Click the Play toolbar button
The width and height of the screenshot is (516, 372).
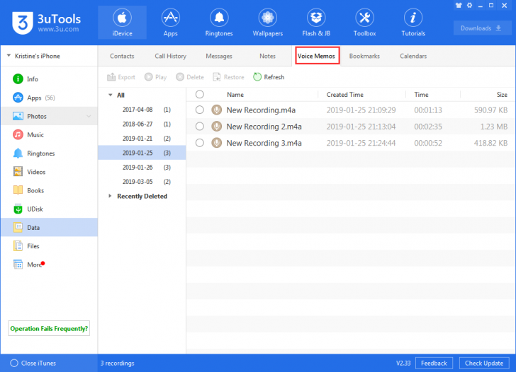156,77
